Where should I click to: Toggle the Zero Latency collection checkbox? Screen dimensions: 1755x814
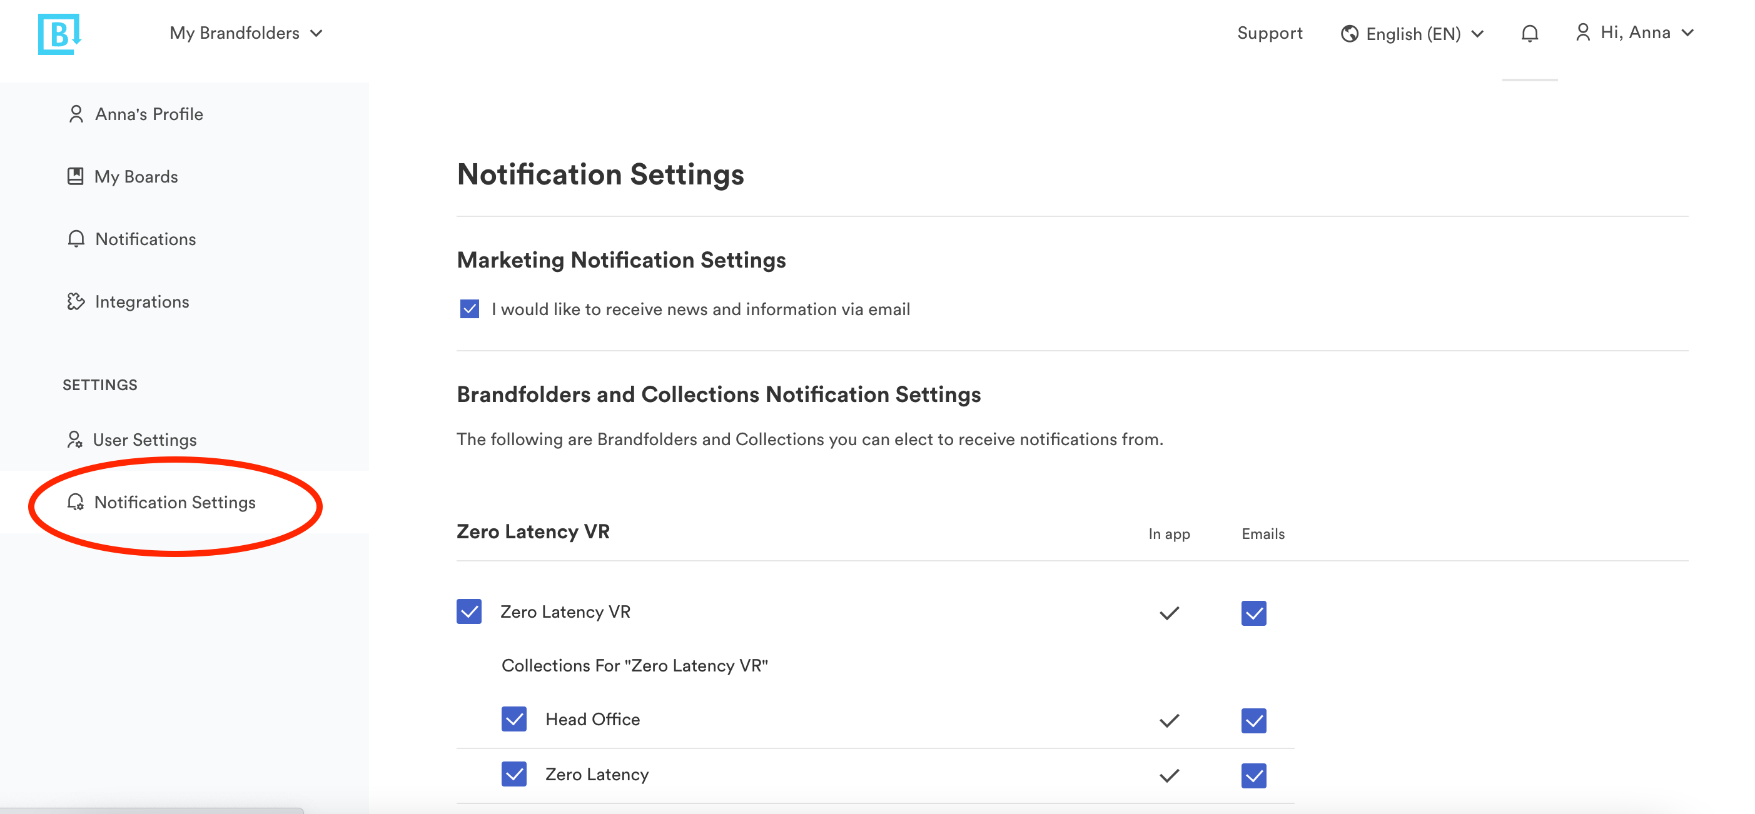coord(513,774)
